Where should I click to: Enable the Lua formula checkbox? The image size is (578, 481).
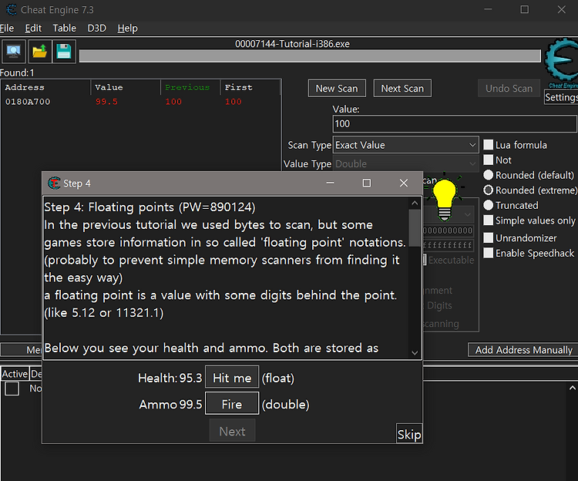click(x=488, y=145)
